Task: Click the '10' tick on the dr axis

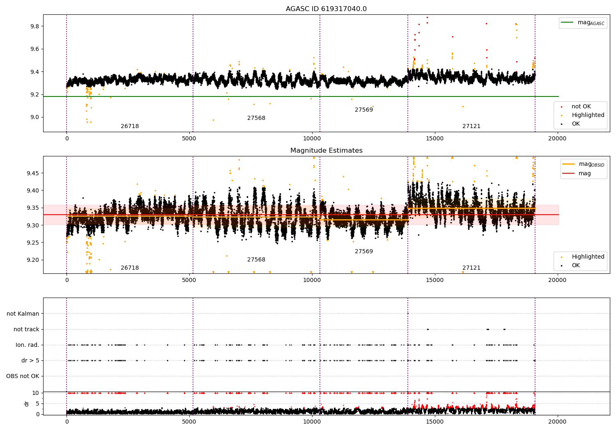Action: [x=36, y=393]
